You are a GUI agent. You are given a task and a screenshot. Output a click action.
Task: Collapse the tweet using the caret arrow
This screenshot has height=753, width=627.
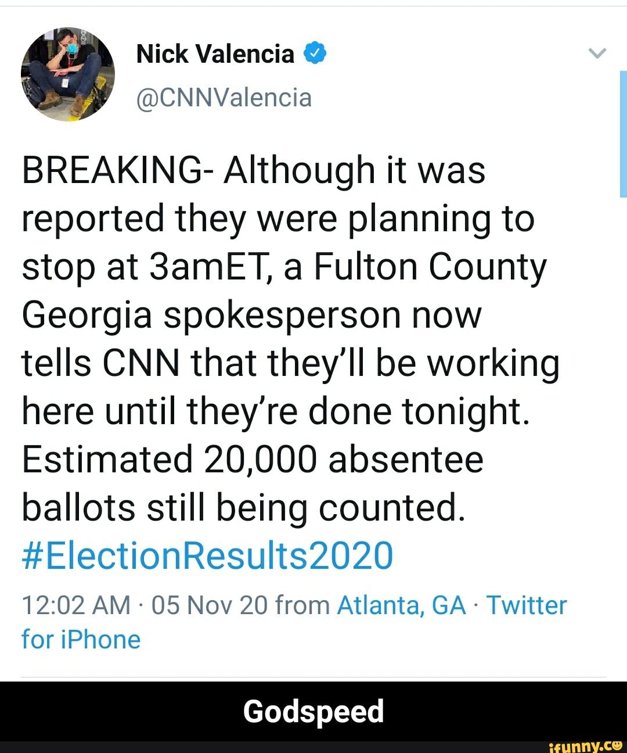point(597,54)
